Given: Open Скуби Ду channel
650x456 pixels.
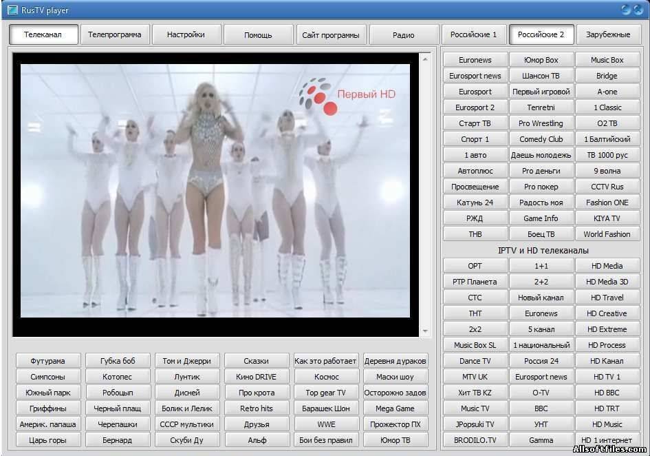Looking at the screenshot, I should tap(186, 439).
